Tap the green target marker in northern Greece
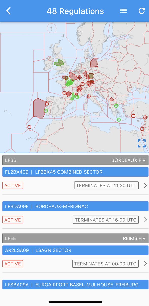Image resolution: width=149 pixels, height=306 pixels. (116, 106)
